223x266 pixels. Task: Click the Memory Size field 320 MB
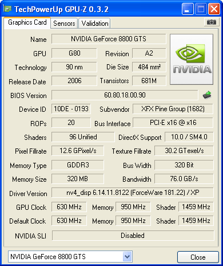78,179
